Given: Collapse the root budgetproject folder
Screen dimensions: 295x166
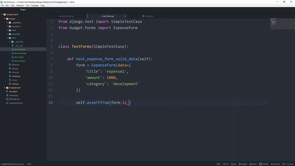Looking at the screenshot, I should pos(2,14).
